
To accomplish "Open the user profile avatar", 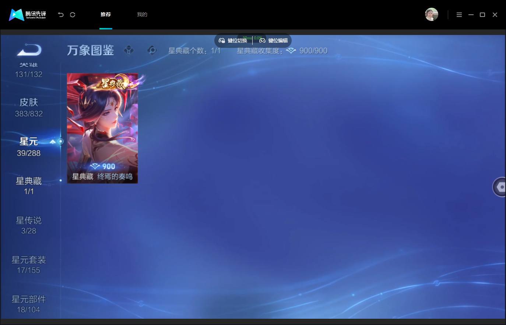I will (432, 14).
